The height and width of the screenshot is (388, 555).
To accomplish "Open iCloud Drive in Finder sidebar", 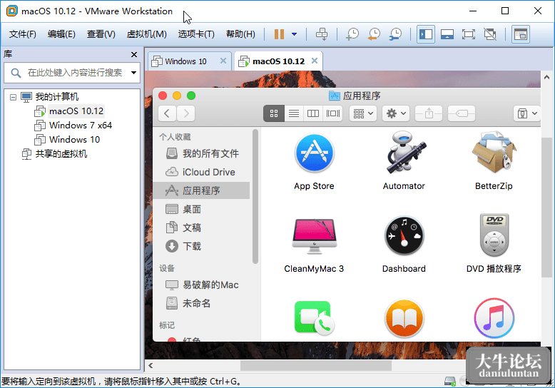I will point(202,172).
